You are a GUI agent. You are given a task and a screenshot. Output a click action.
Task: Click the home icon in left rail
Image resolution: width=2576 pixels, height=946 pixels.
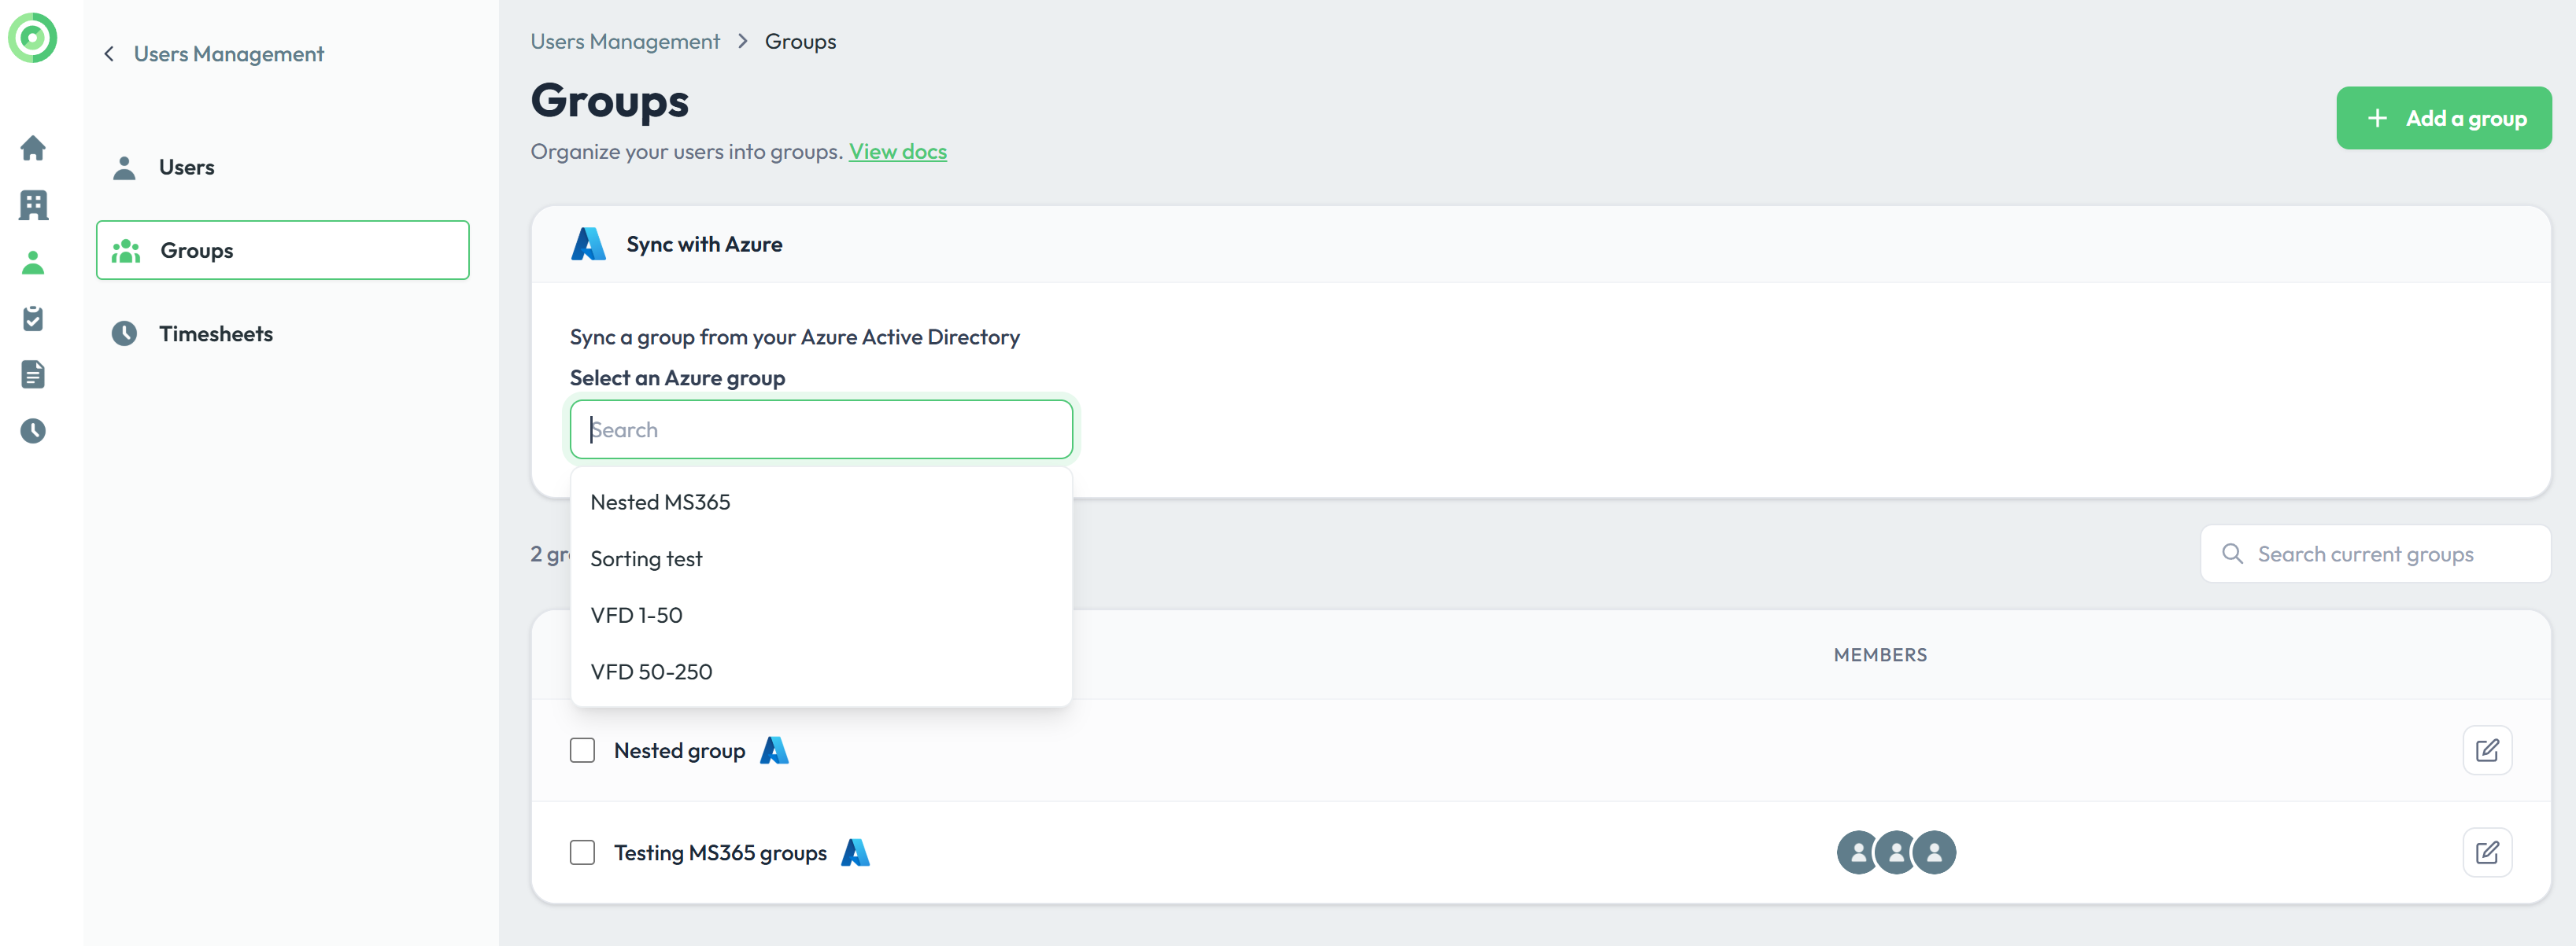pyautogui.click(x=33, y=149)
